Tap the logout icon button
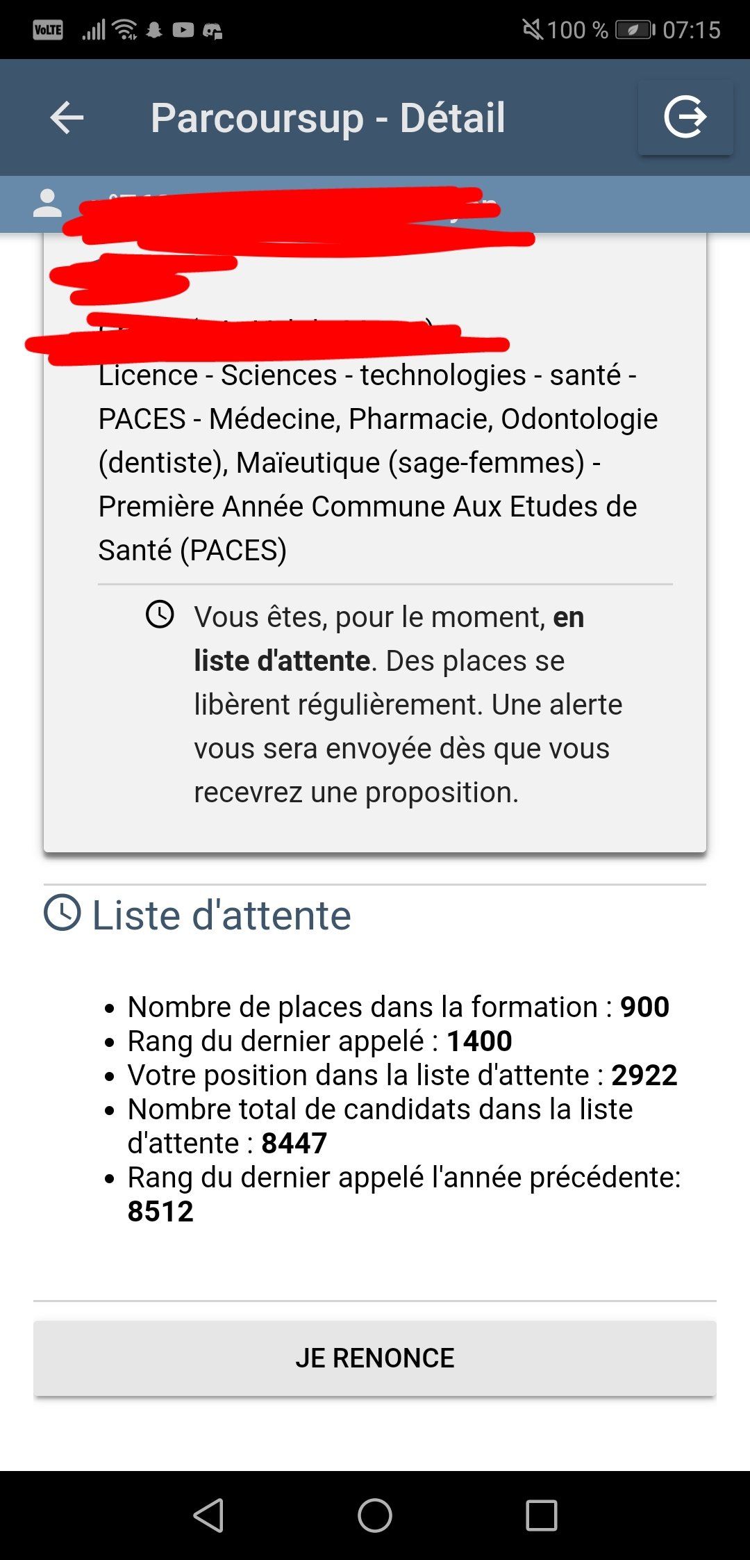This screenshot has width=750, height=1560. (685, 117)
